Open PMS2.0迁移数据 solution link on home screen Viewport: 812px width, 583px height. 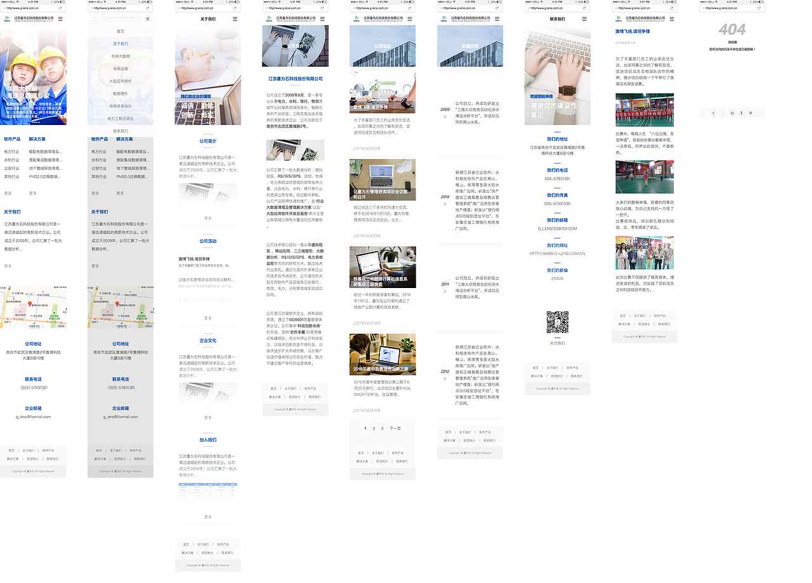45,177
